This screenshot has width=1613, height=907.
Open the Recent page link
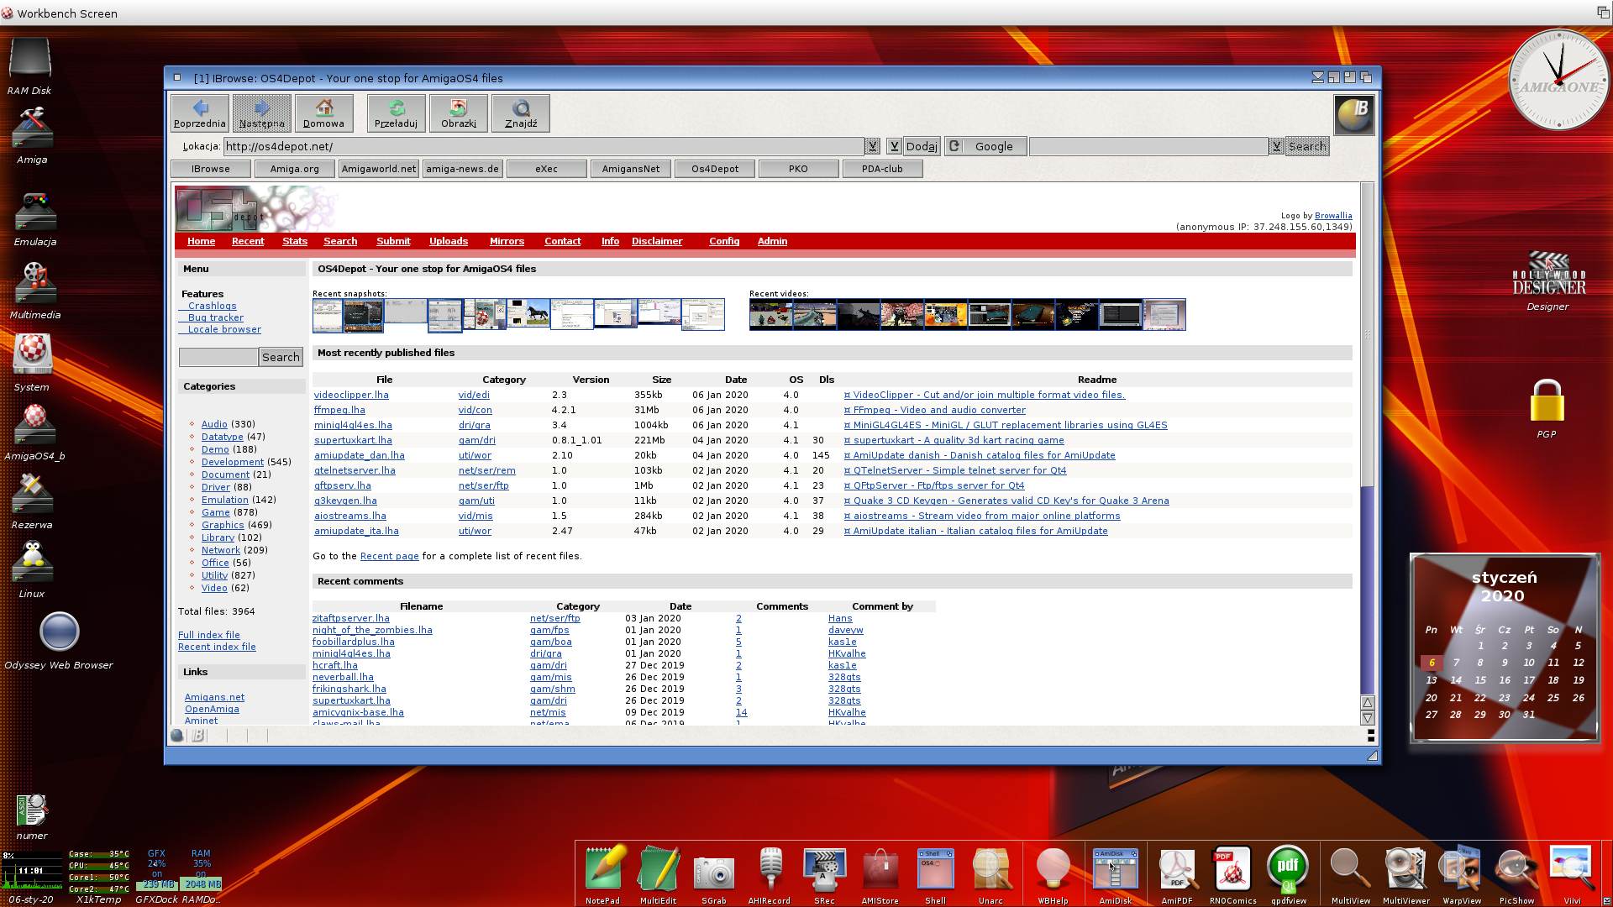tap(390, 556)
